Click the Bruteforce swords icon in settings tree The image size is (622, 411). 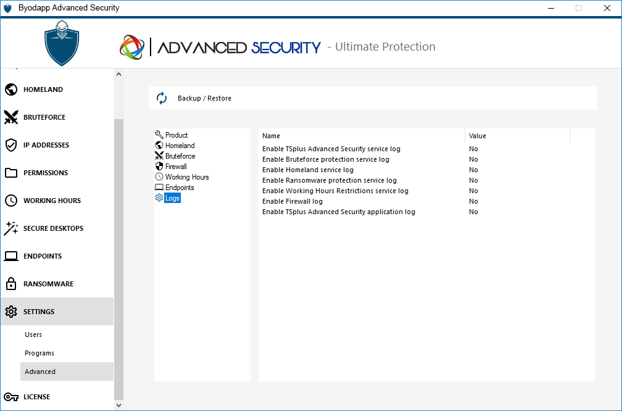(x=159, y=156)
